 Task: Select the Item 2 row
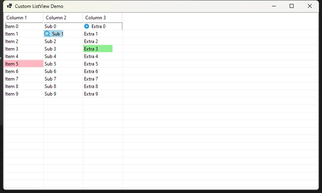(12, 41)
